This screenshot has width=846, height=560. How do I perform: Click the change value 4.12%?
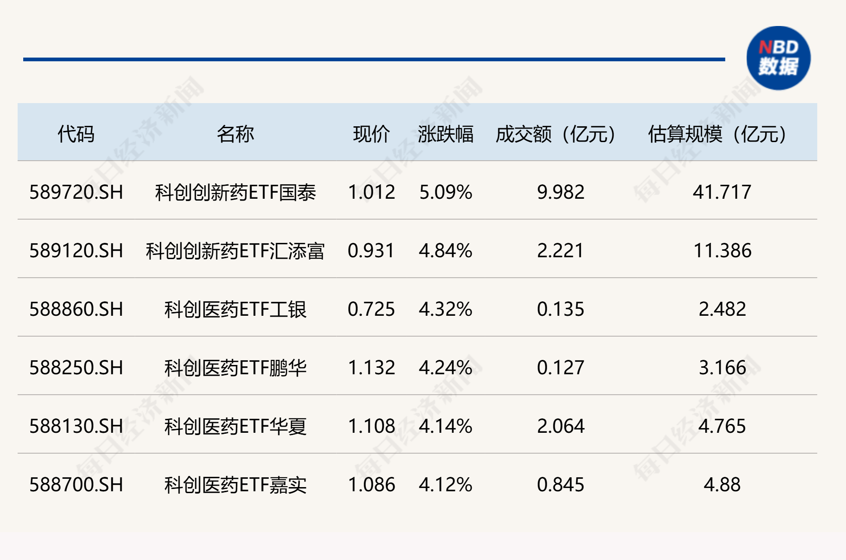pos(446,485)
